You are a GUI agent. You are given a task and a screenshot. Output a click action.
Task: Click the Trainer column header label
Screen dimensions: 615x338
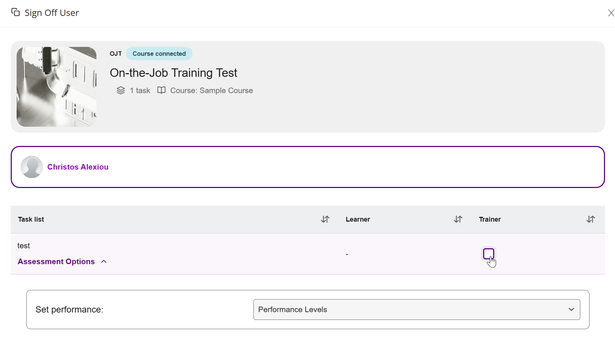click(x=490, y=219)
